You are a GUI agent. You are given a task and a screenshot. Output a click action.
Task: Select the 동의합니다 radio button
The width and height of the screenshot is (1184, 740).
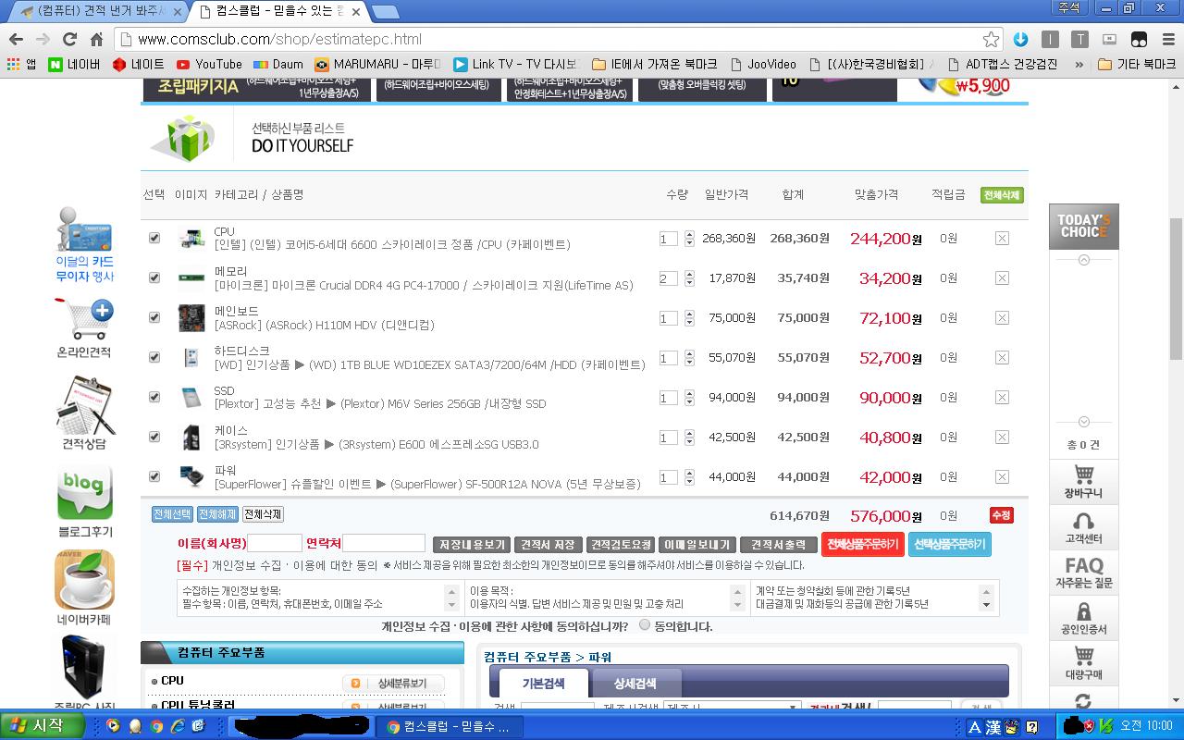(645, 625)
